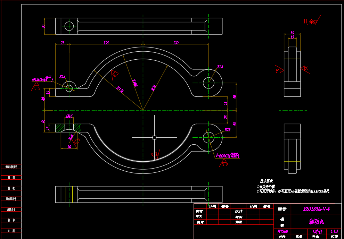Click the Ø12H10 hole tolerance callout
This screenshot has width=344, height=239.
click(42, 79)
